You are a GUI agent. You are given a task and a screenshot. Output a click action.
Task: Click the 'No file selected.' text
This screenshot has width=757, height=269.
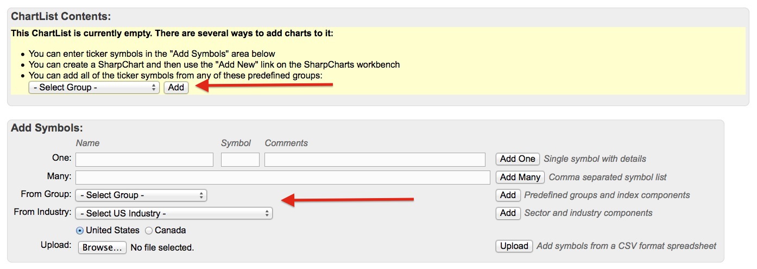(162, 247)
